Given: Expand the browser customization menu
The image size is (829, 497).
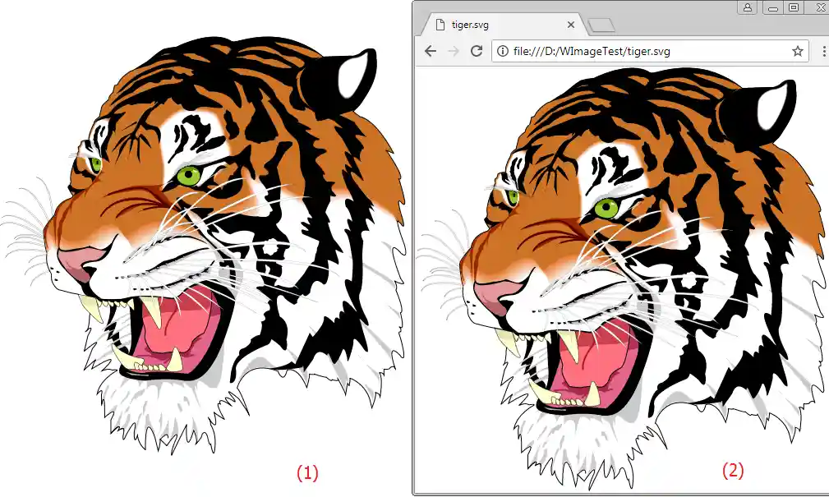Looking at the screenshot, I should (x=822, y=51).
